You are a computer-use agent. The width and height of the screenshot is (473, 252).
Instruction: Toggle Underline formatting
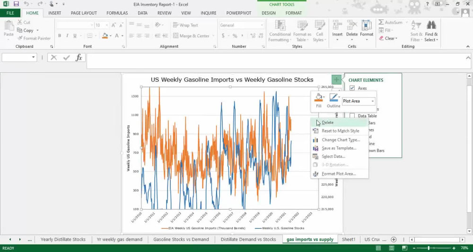coord(75,36)
